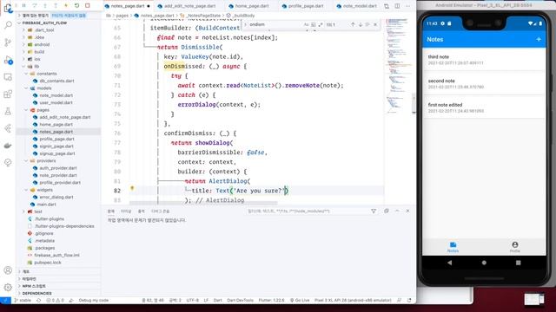Expand the android folder
This screenshot has width=556, height=312.
[42, 44]
